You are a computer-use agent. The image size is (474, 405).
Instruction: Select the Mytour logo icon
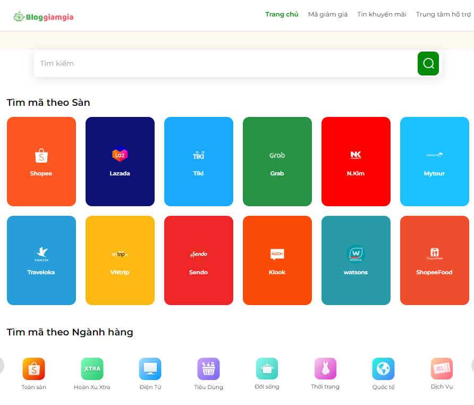pos(434,155)
